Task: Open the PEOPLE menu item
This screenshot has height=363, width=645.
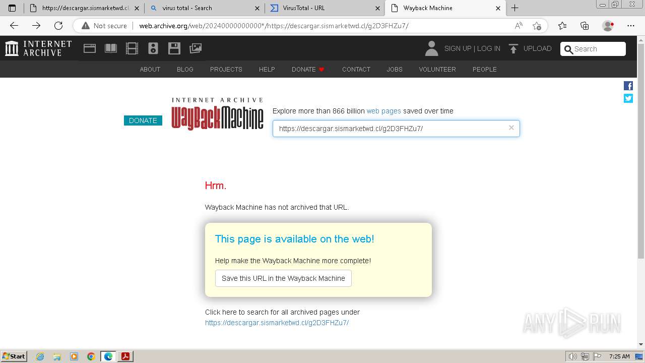Action: pyautogui.click(x=485, y=70)
